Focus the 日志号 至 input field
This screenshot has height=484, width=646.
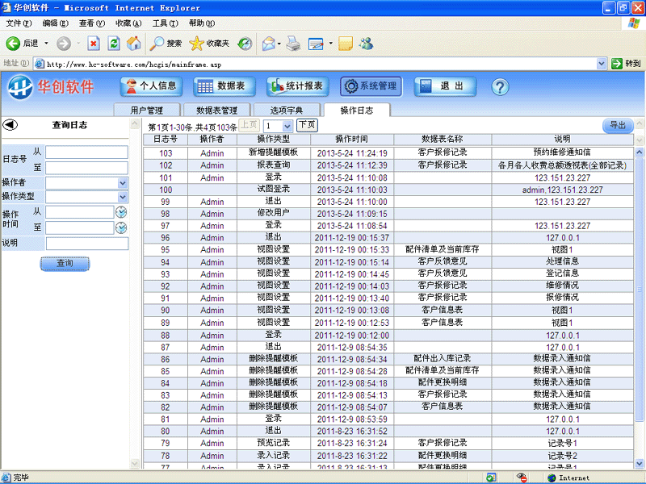click(x=86, y=168)
